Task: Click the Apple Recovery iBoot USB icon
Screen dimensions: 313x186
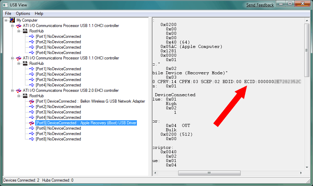Action: point(31,123)
